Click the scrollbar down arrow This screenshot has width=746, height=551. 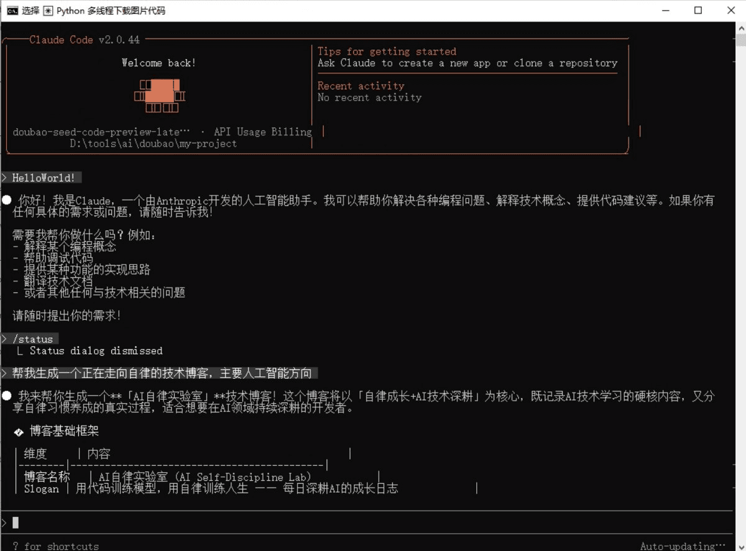pos(740,545)
